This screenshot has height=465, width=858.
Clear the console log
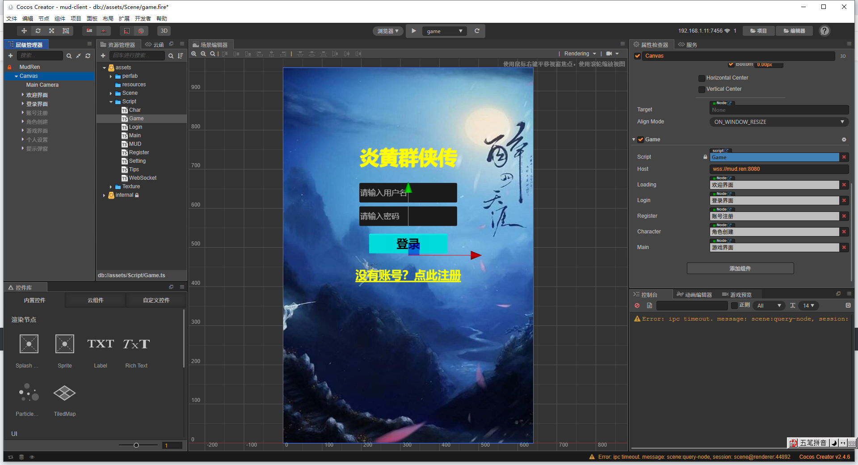coord(637,305)
